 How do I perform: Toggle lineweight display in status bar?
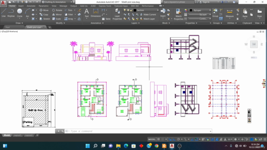[x=203, y=139]
